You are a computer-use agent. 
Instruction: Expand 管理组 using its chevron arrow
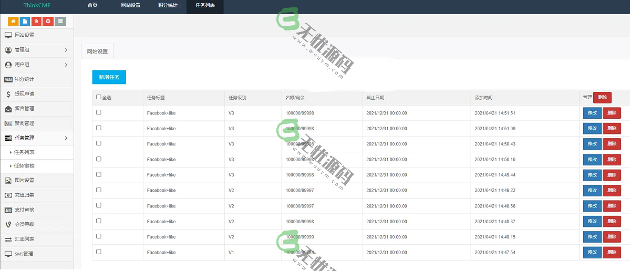(x=66, y=50)
